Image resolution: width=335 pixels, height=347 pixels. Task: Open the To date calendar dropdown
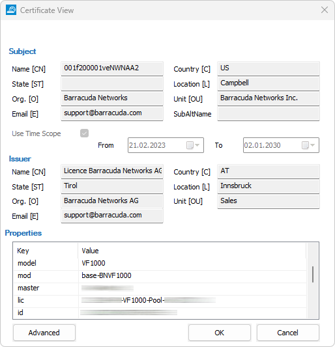tap(308, 145)
